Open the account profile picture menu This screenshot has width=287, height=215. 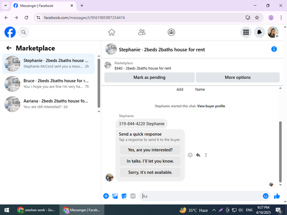pos(273,32)
